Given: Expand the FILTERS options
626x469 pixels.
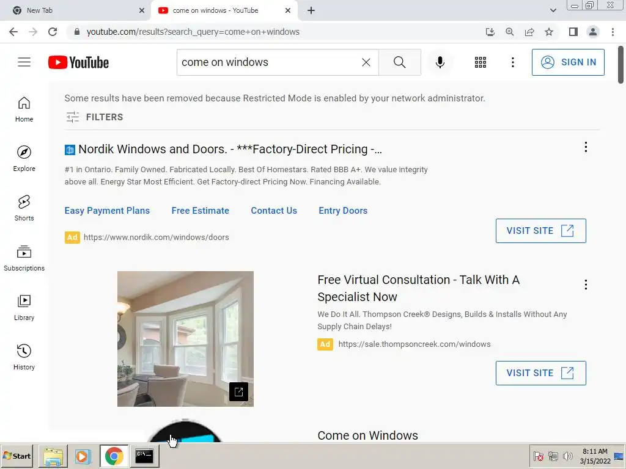Looking at the screenshot, I should pos(95,117).
